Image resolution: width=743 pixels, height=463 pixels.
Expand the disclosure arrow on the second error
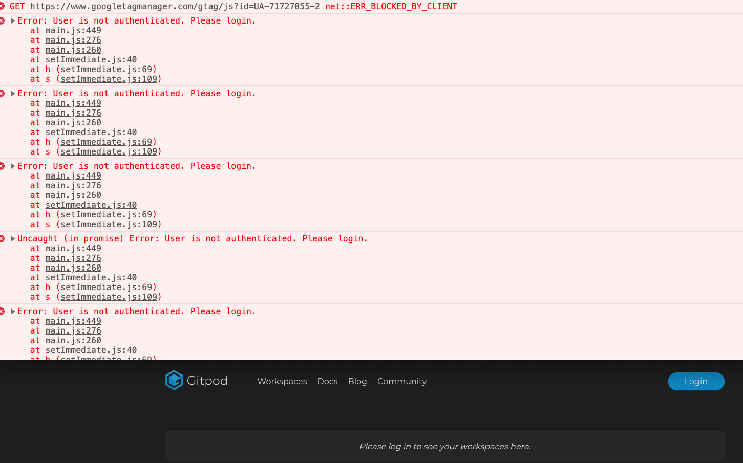(12, 93)
